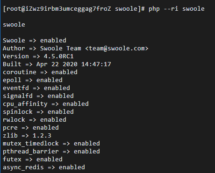Click the 'pcre => enabled' line
This screenshot has height=173, width=215.
pos(31,128)
